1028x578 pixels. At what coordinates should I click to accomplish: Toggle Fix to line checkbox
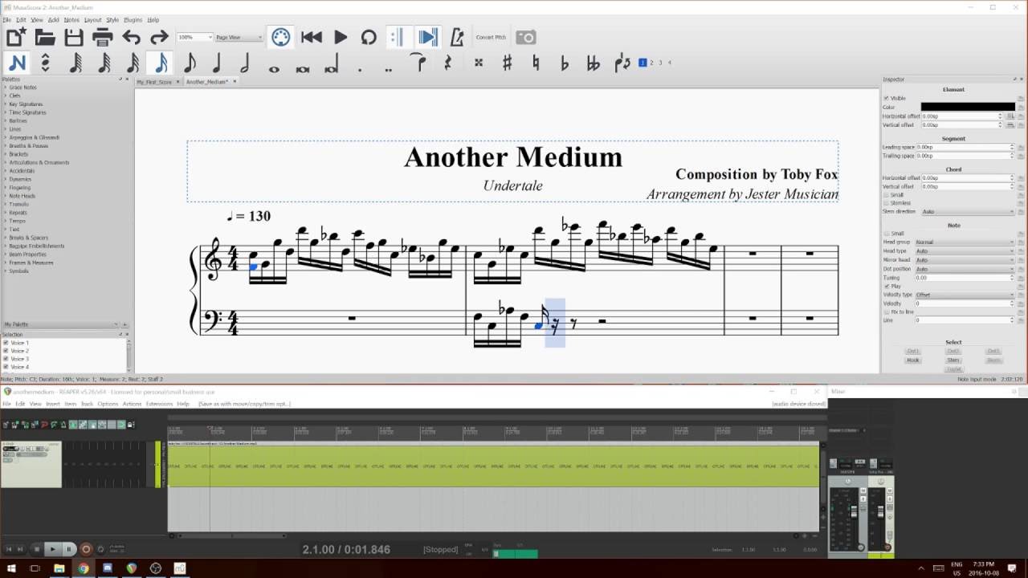click(886, 311)
